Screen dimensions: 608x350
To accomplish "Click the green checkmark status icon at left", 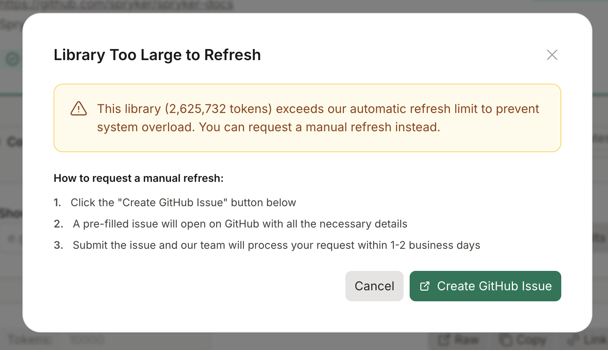I will coord(12,59).
